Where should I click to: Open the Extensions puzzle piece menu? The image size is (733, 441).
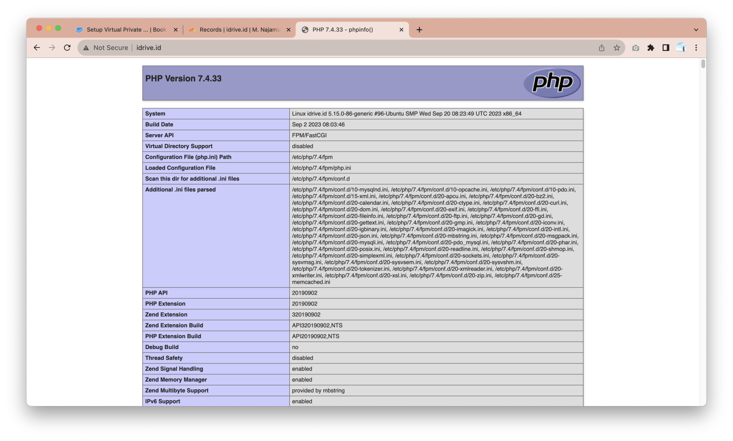tap(651, 47)
